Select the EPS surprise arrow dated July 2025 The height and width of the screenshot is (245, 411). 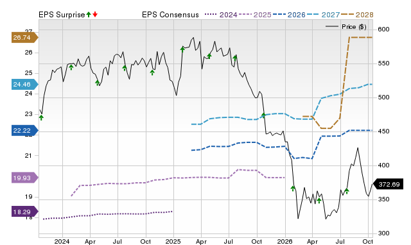(235, 58)
